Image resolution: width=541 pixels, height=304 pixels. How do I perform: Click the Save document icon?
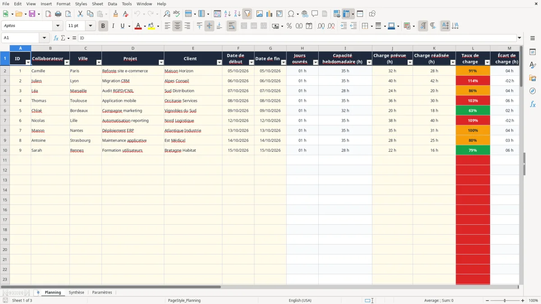(32, 14)
